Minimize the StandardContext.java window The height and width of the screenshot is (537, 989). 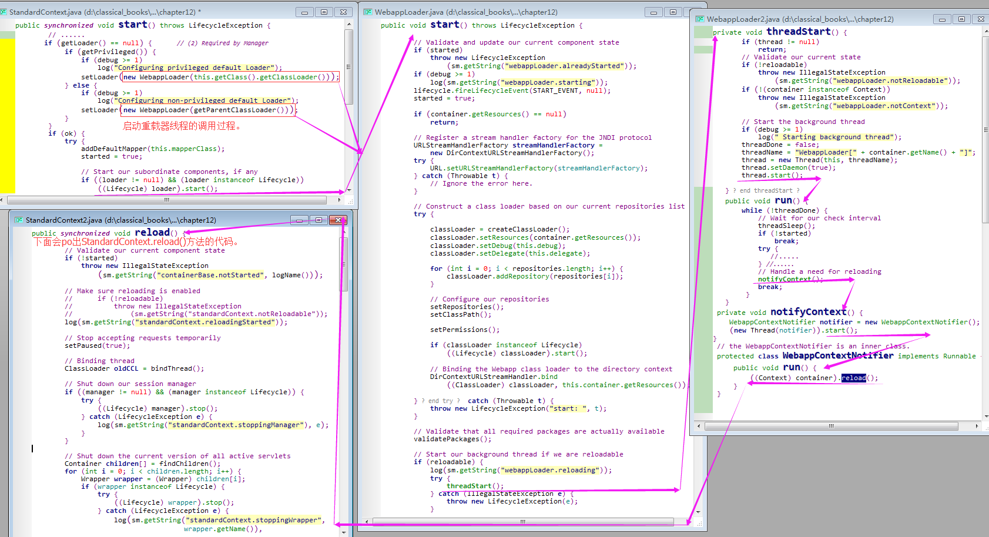tap(304, 12)
